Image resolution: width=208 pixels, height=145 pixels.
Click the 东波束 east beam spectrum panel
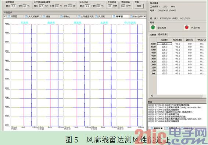tap(24, 75)
